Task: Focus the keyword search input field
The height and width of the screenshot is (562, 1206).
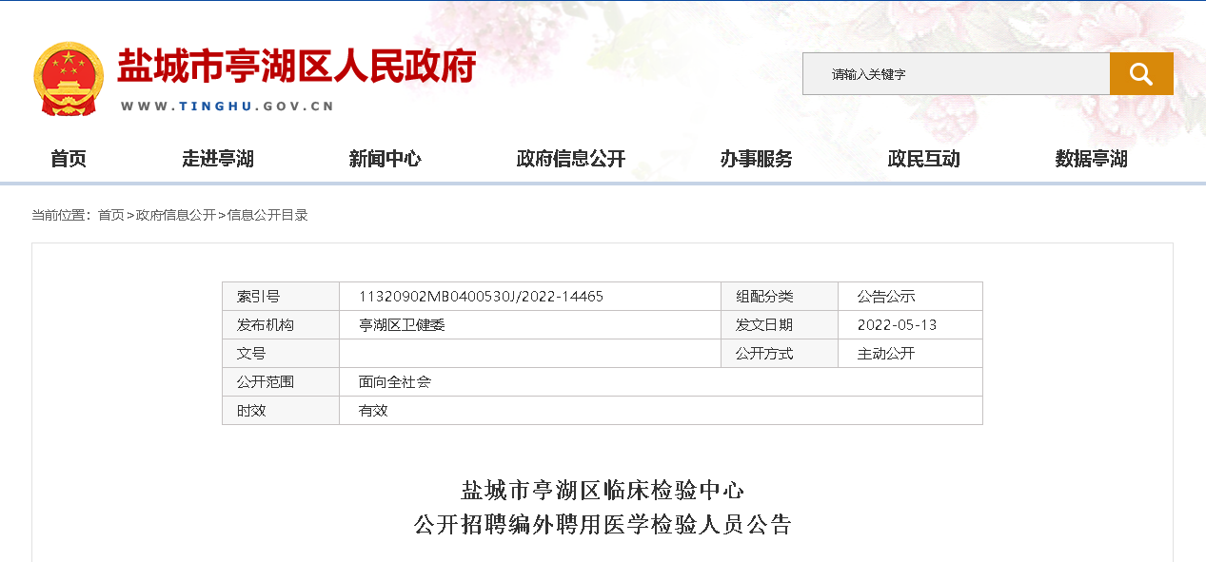Action: 955,74
